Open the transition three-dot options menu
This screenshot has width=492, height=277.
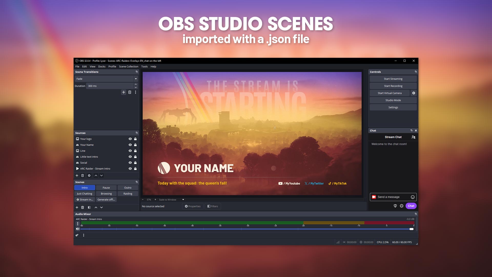tap(136, 92)
